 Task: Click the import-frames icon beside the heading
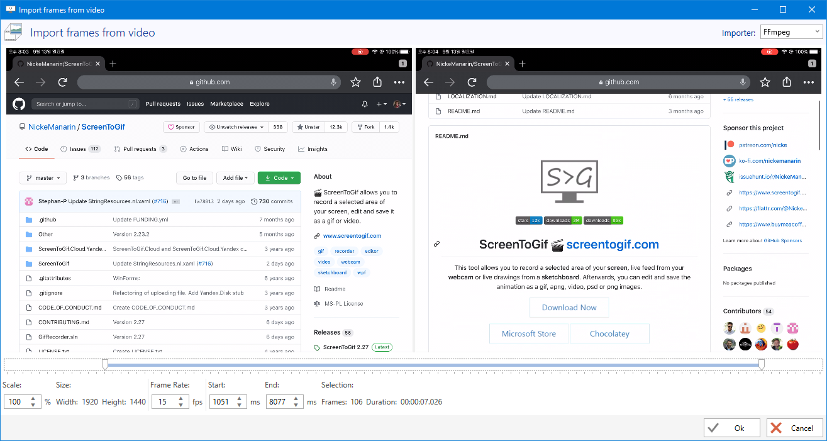[14, 33]
